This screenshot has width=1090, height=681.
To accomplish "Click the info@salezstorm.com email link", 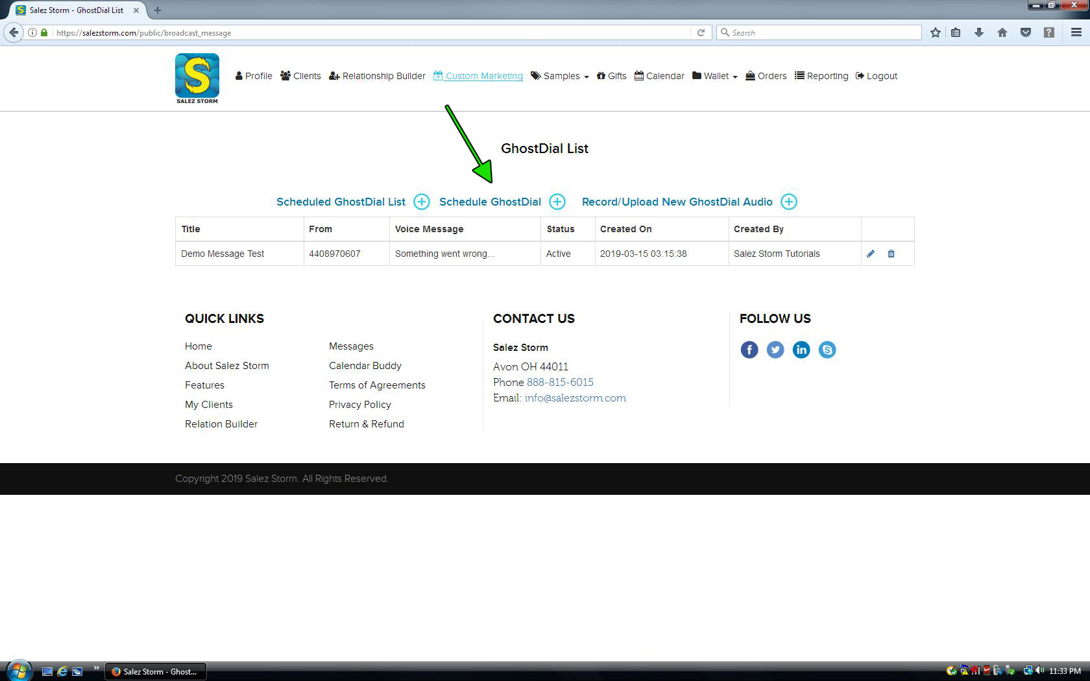I will 575,398.
